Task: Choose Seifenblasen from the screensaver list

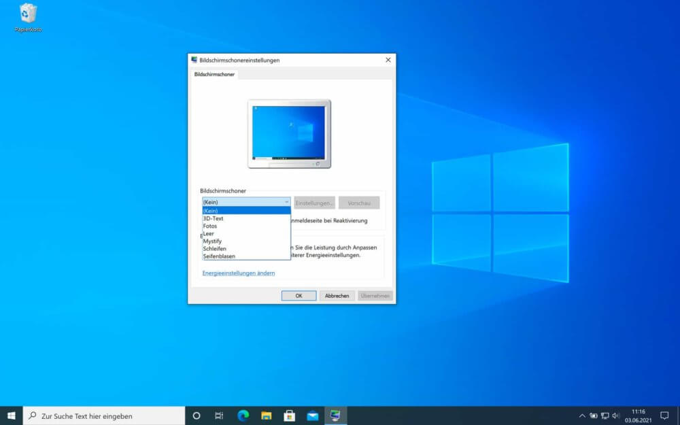Action: point(246,256)
